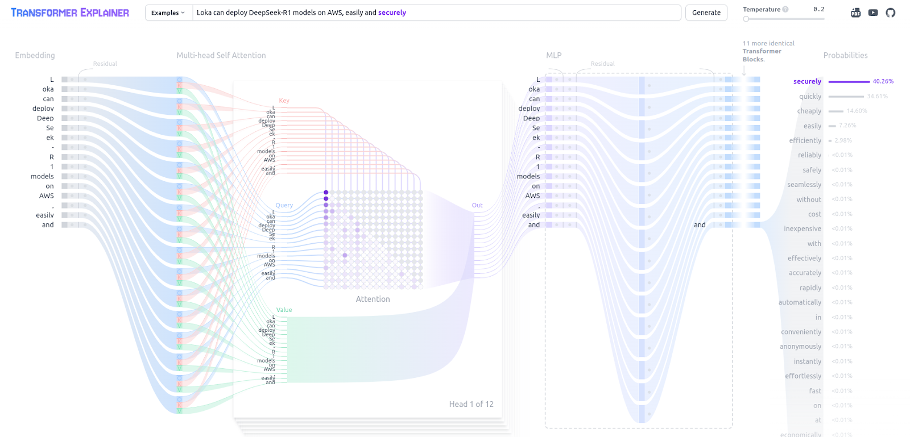
Task: Click the Head 1 of 12 label
Action: tap(471, 404)
